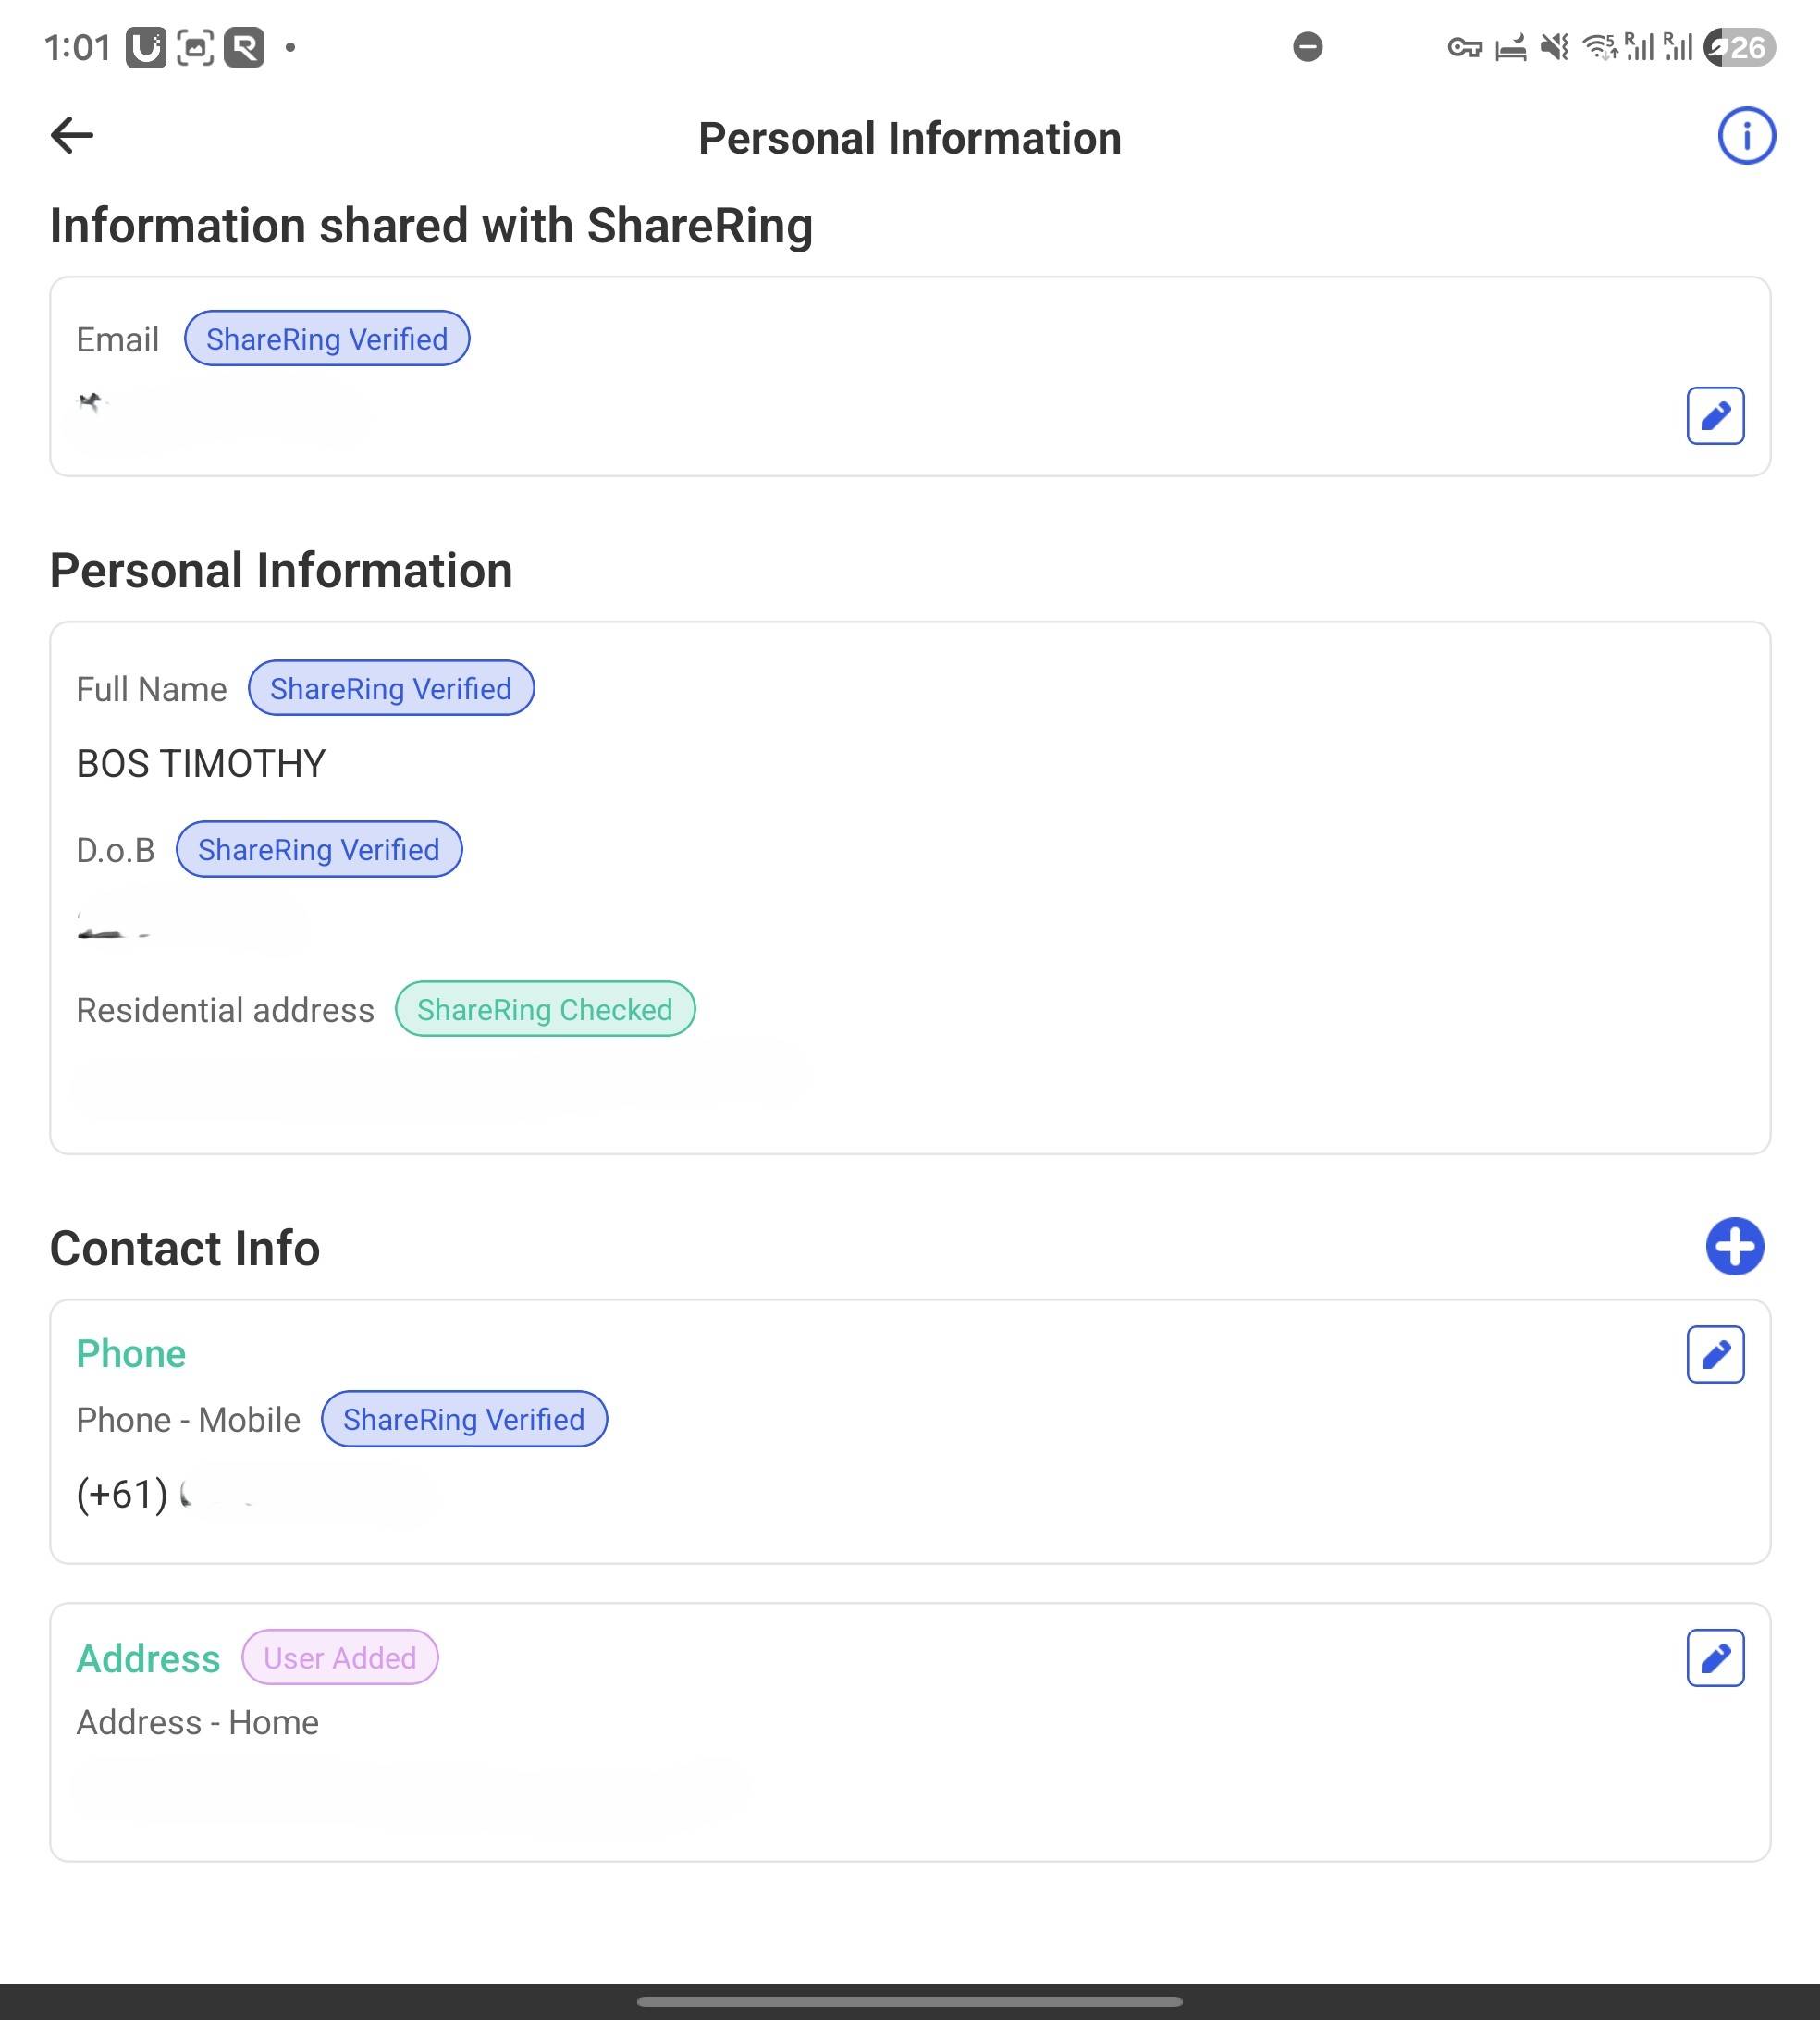Tap the green Address heading
Viewport: 1820px width, 2020px height.
(x=148, y=1658)
